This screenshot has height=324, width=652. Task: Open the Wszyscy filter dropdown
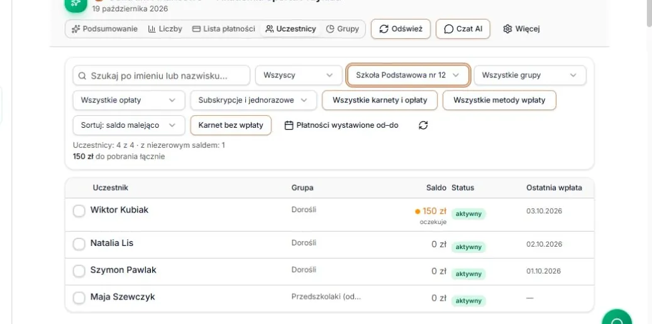point(299,75)
